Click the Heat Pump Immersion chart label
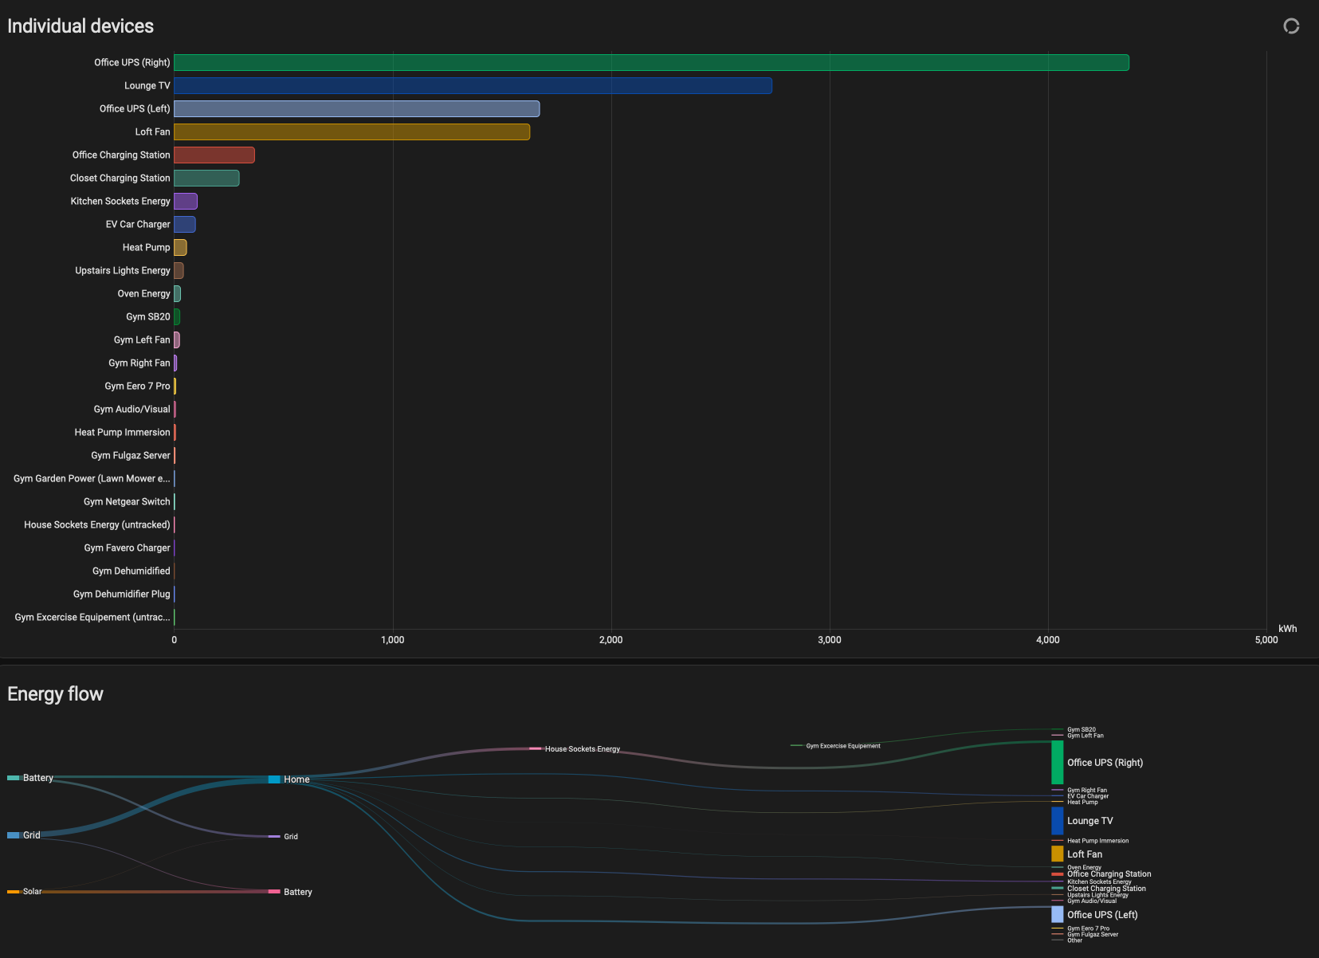Image resolution: width=1319 pixels, height=958 pixels. coord(122,432)
